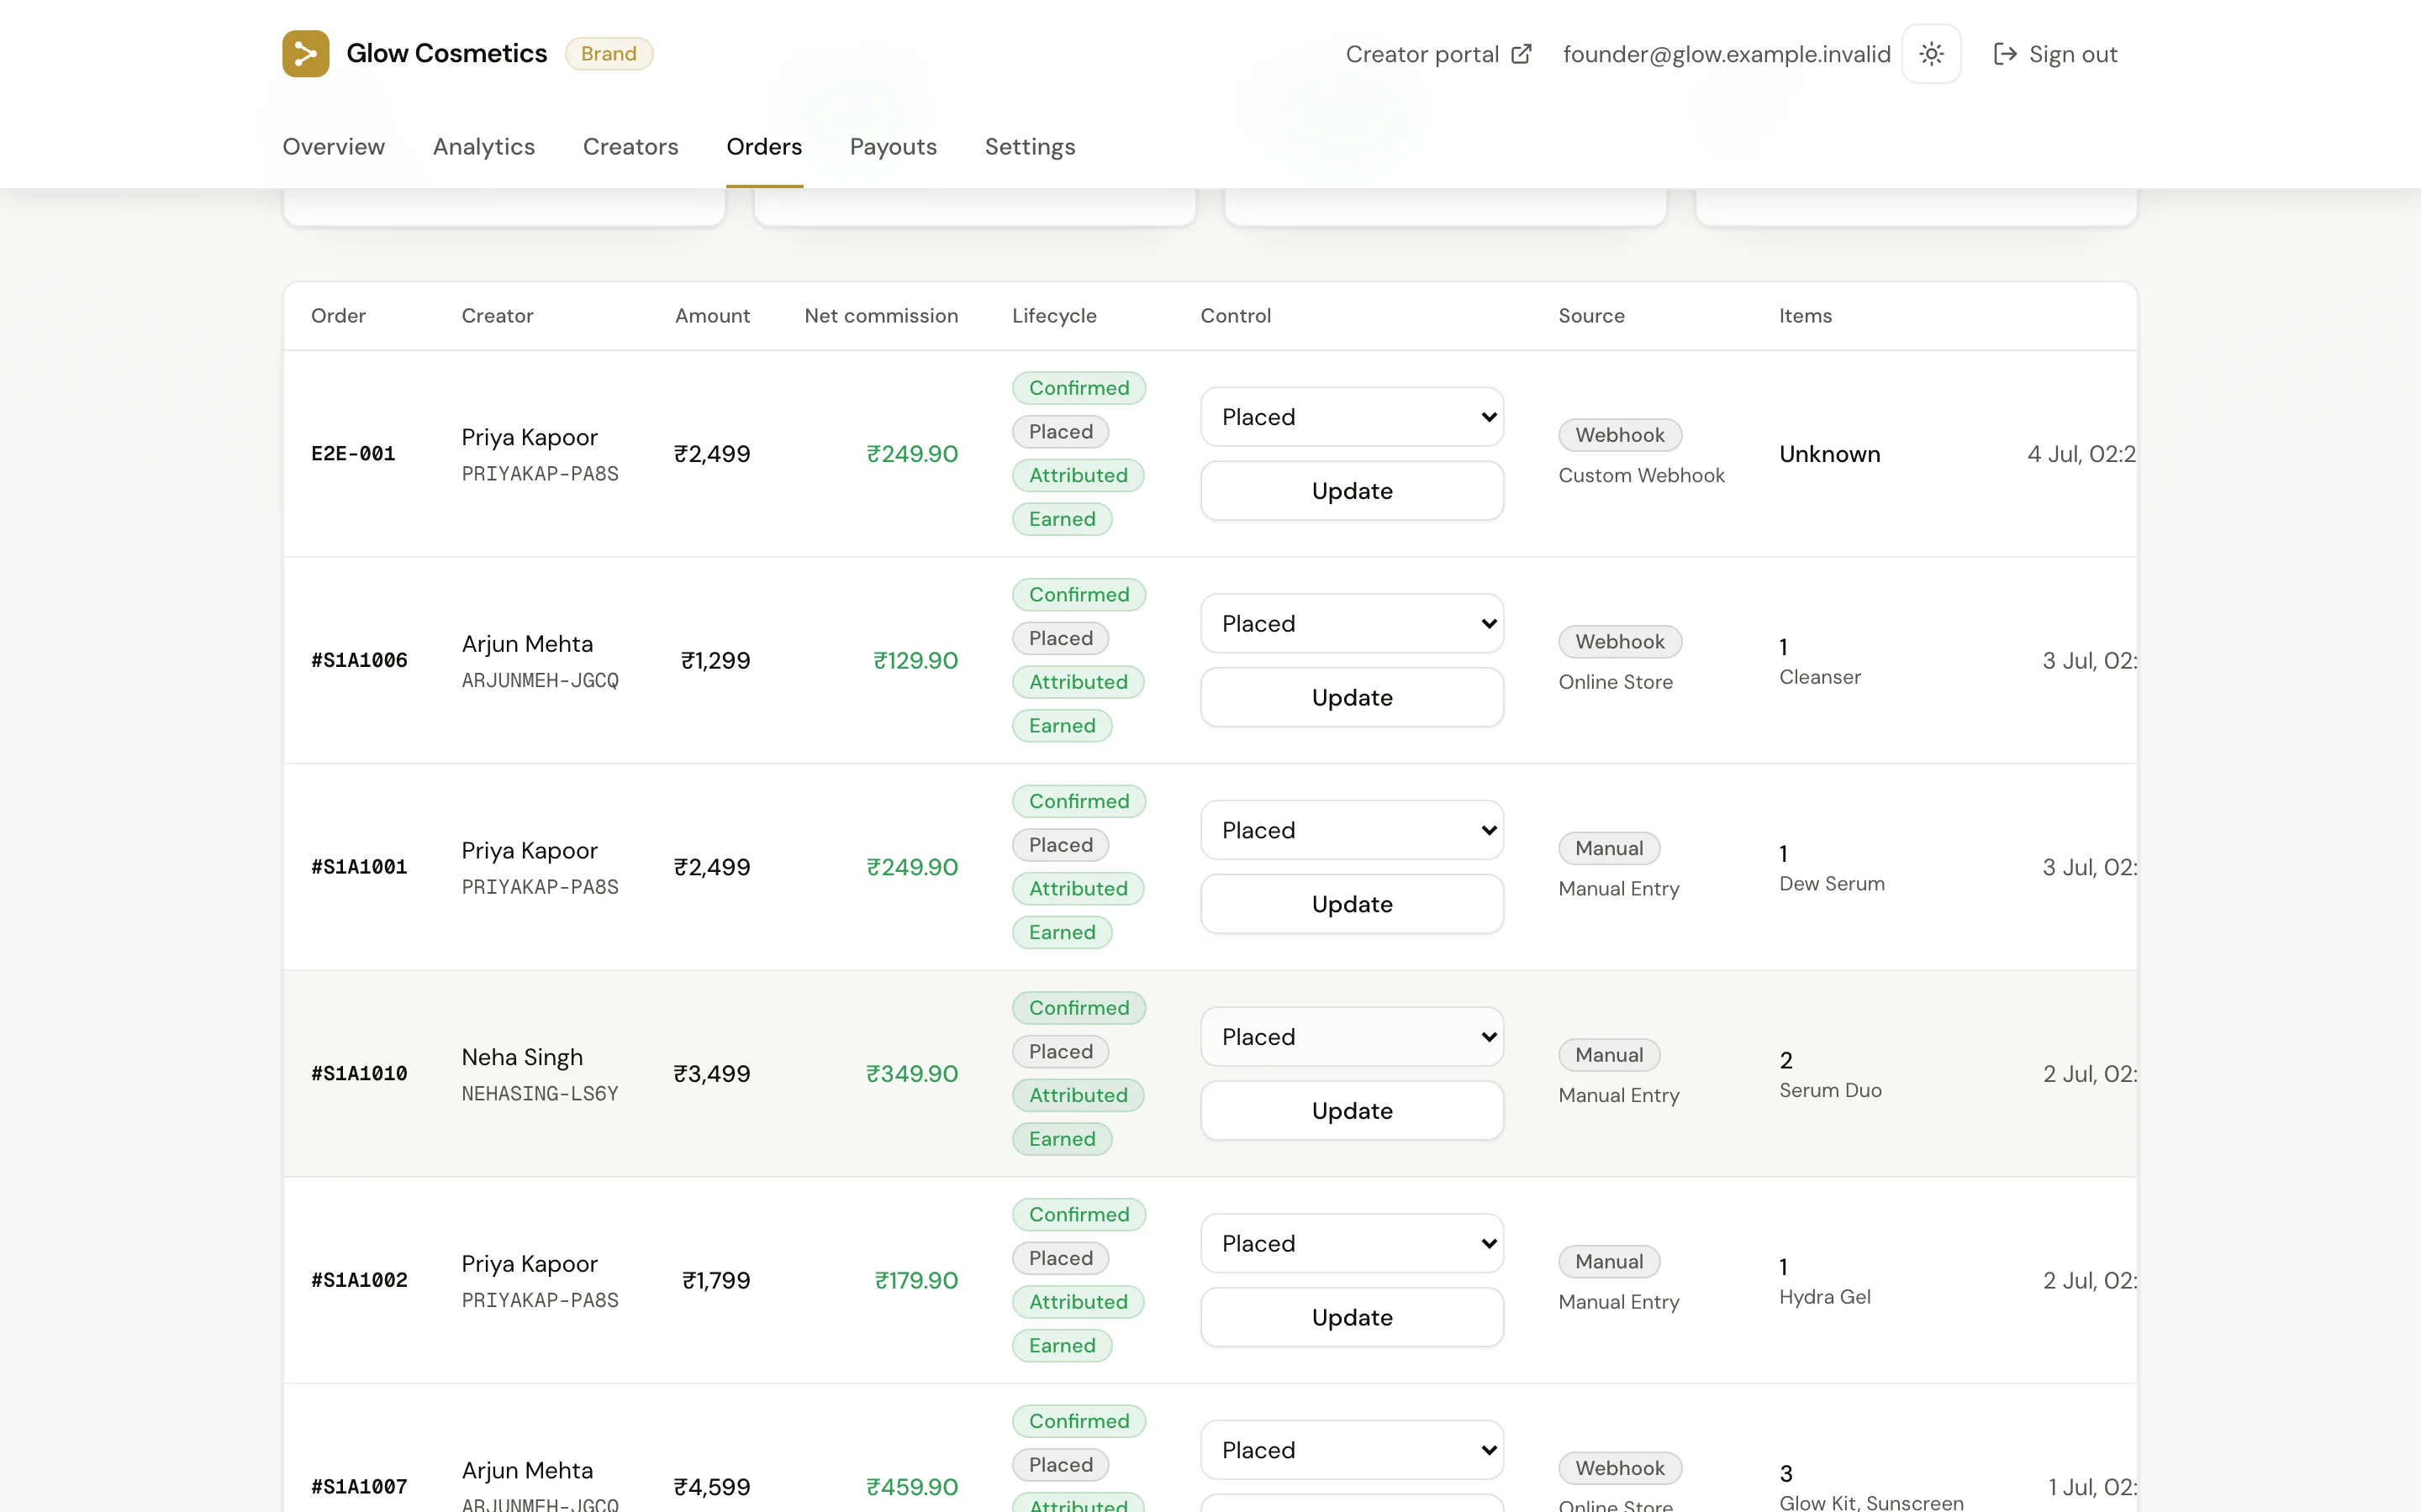Screen dimensions: 2421x1512
Task: Click the sign out arrow icon
Action: point(2005,54)
